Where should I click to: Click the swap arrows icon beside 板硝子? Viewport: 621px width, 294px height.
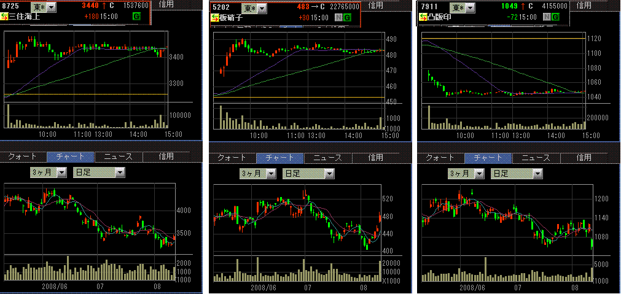(x=214, y=17)
